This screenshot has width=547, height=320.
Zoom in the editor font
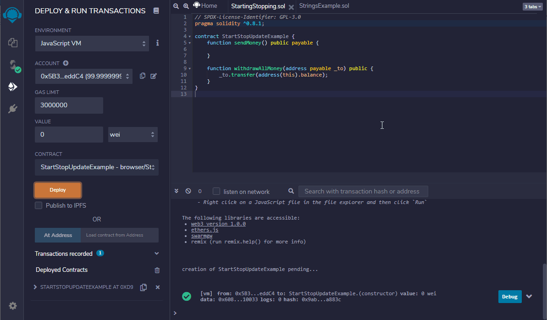pos(186,6)
